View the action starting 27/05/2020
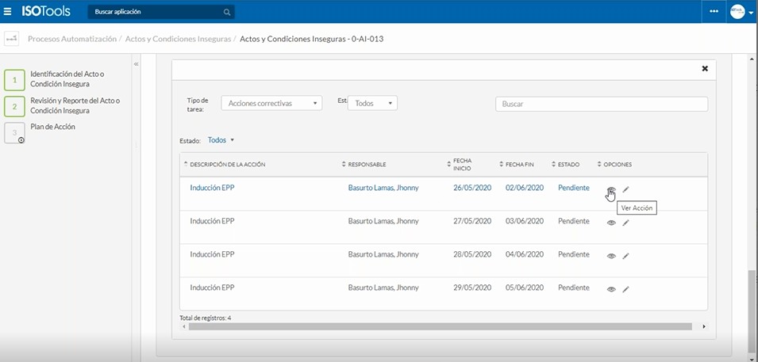The image size is (758, 362). click(611, 223)
